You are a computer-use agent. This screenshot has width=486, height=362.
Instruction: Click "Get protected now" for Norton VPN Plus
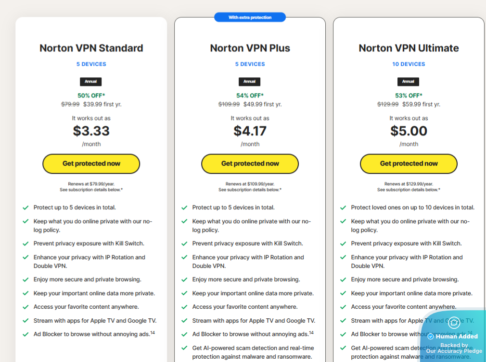(250, 164)
